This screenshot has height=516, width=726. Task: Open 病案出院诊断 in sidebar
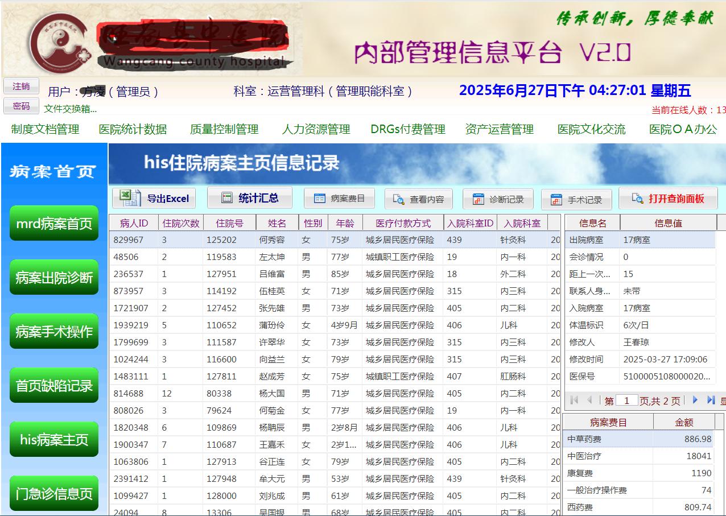click(54, 277)
